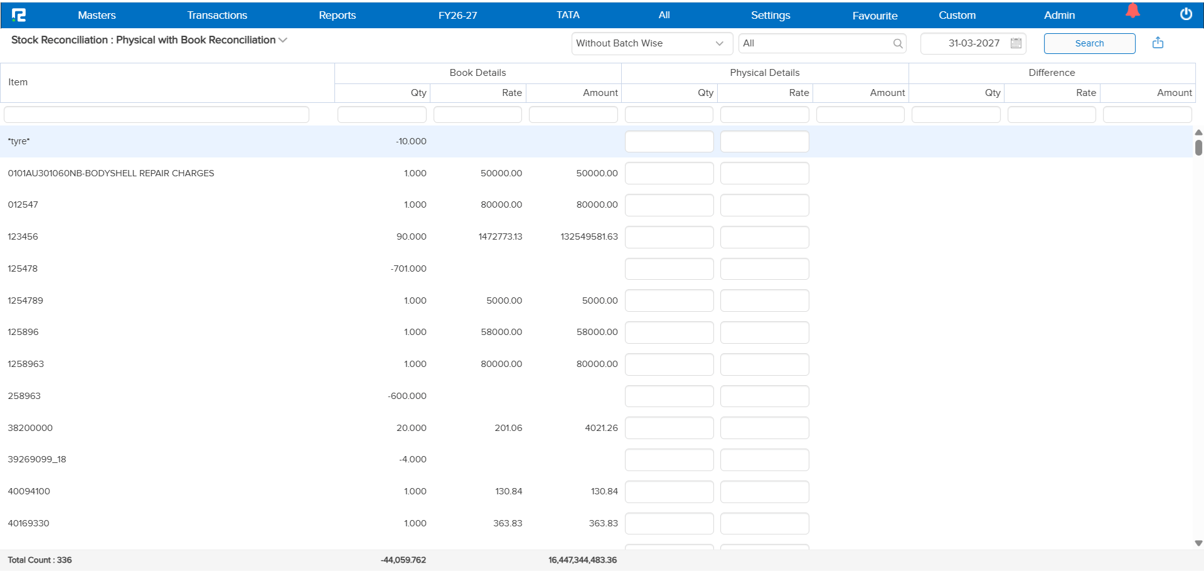Screen dimensions: 1204x574
Task: Click scrollbar down arrow
Action: pos(1198,543)
